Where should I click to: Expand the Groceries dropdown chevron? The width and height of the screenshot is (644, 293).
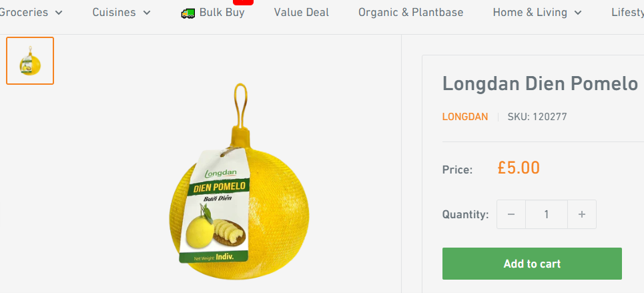pos(59,13)
